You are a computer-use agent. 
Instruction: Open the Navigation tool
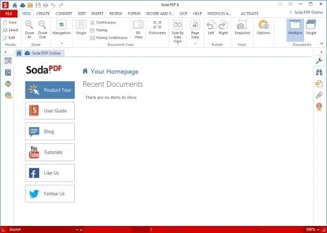click(x=61, y=27)
